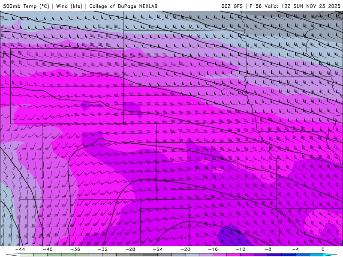
Task: Click the 0 colorbar label
Action: 323,249
